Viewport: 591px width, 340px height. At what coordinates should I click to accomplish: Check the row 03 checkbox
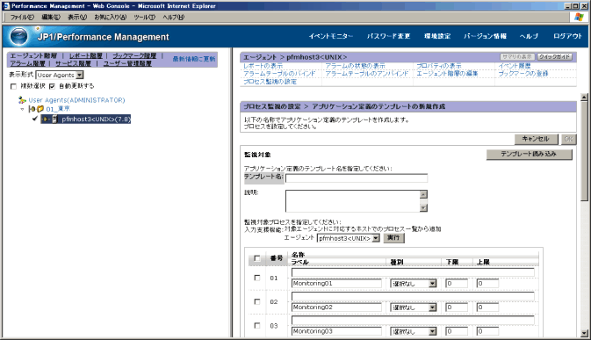(257, 325)
